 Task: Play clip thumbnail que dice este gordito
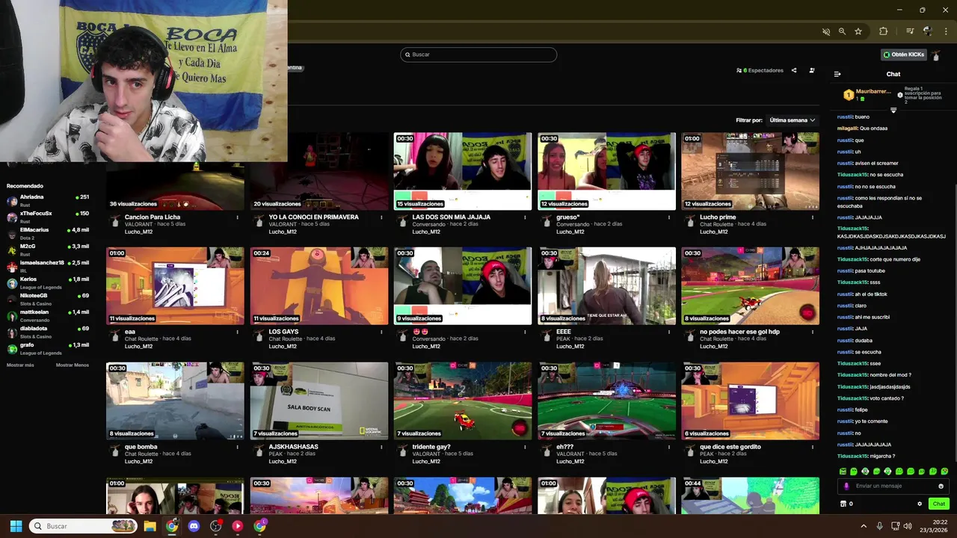point(750,401)
